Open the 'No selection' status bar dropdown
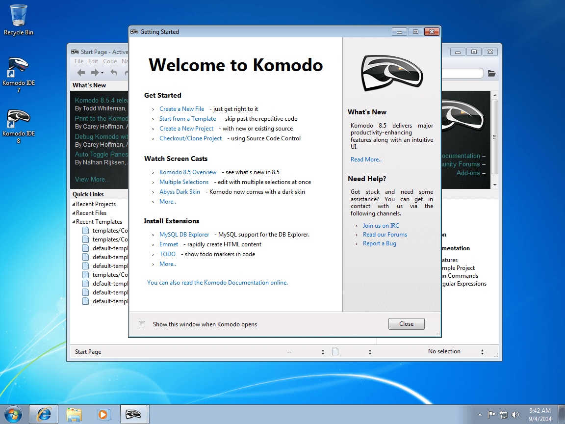565x424 pixels. point(482,352)
